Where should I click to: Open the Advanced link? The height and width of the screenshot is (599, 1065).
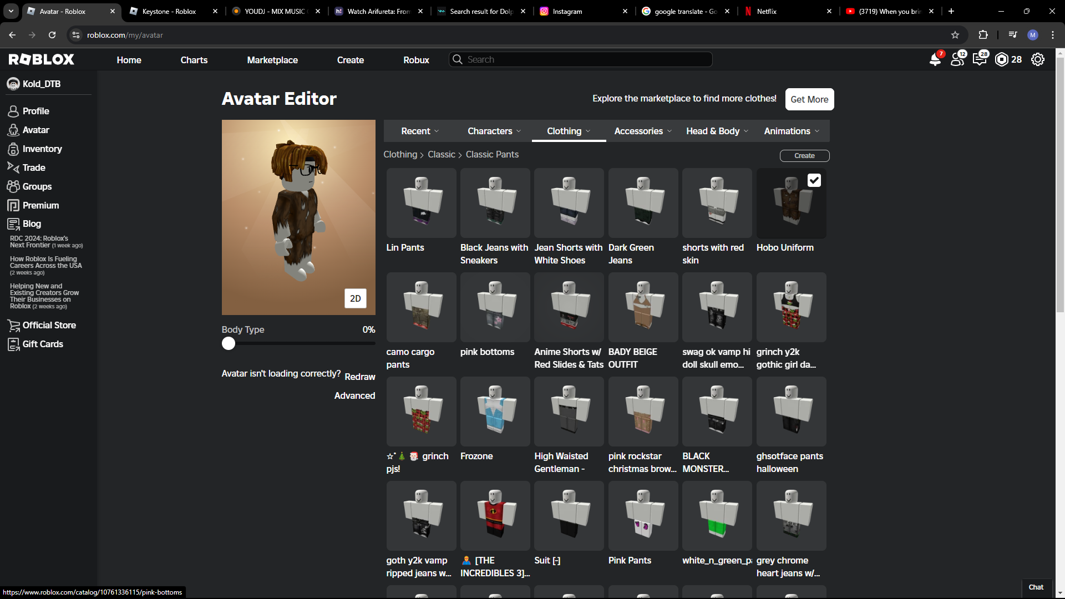[x=355, y=395]
